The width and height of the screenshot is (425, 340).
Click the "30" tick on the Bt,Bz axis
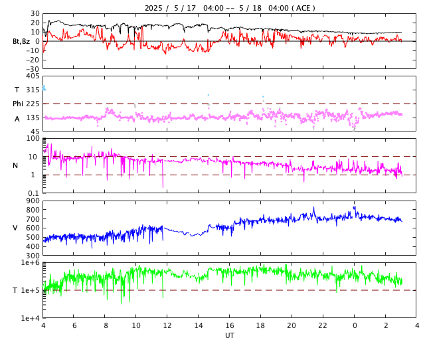35,13
